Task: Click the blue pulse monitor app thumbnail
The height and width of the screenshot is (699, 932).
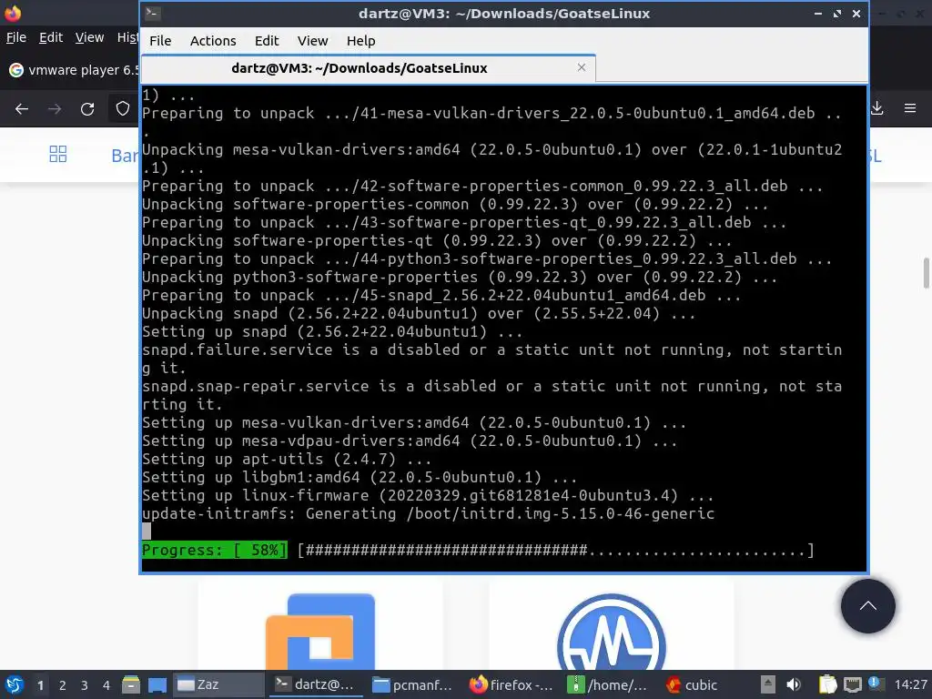Action: click(611, 633)
